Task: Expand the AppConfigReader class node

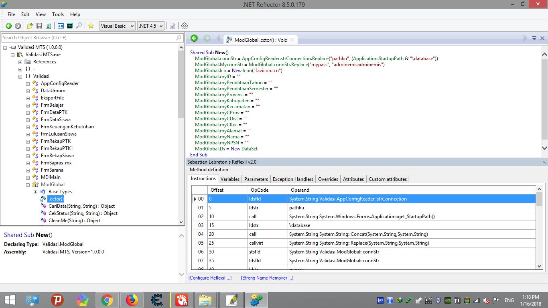Action: click(28, 83)
